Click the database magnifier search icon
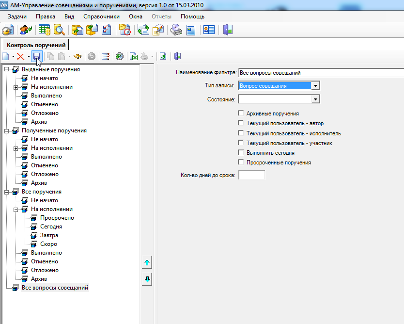The image size is (404, 324). [x=59, y=30]
